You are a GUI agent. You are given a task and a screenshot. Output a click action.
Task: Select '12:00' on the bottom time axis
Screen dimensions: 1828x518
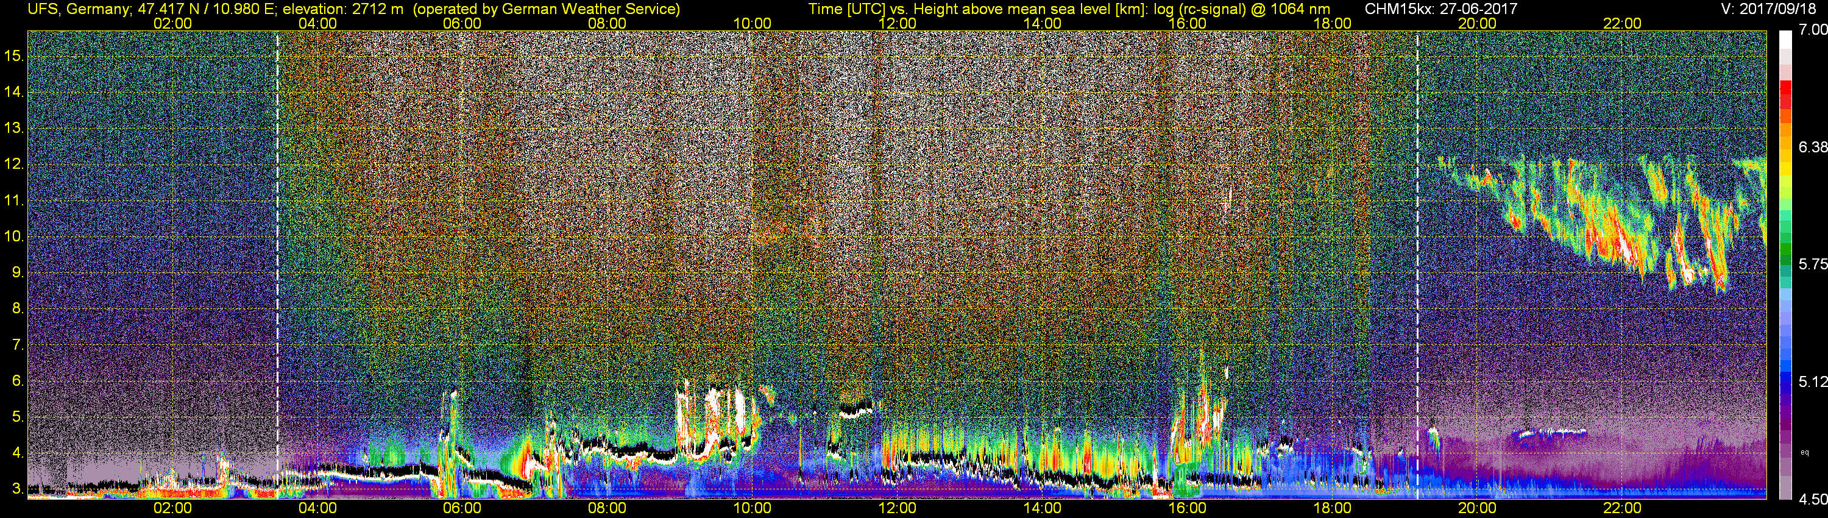(897, 508)
